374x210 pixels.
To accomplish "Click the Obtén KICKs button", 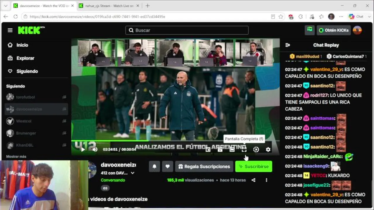I will tap(334, 30).
